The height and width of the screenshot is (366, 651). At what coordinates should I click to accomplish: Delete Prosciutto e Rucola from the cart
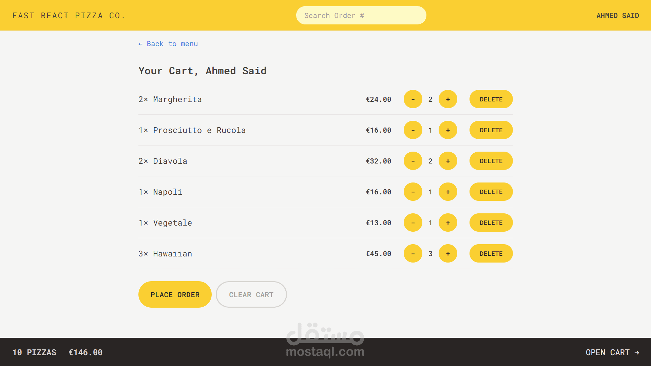point(491,130)
